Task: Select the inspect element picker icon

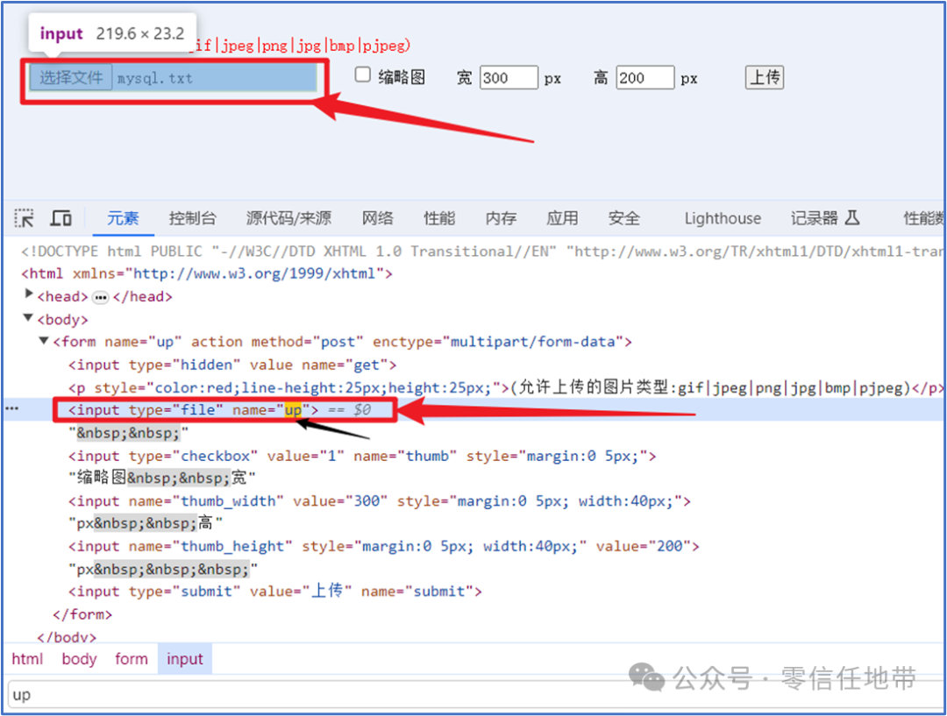Action: tap(25, 218)
